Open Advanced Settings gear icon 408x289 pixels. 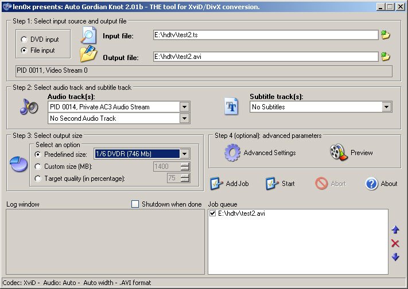pos(232,153)
